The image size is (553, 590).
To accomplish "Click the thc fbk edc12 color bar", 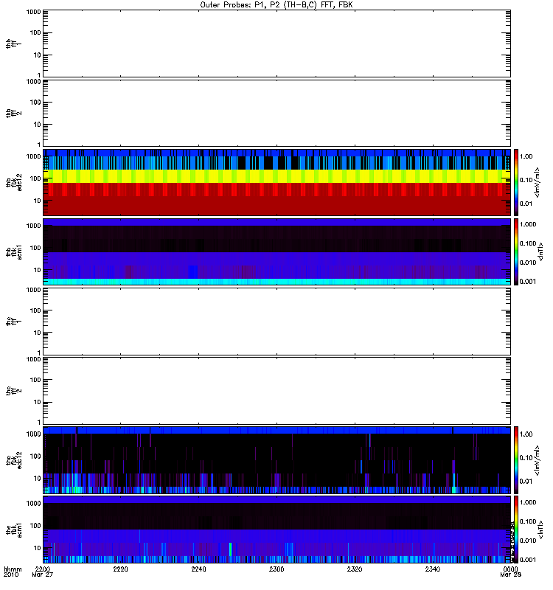I will coord(517,459).
